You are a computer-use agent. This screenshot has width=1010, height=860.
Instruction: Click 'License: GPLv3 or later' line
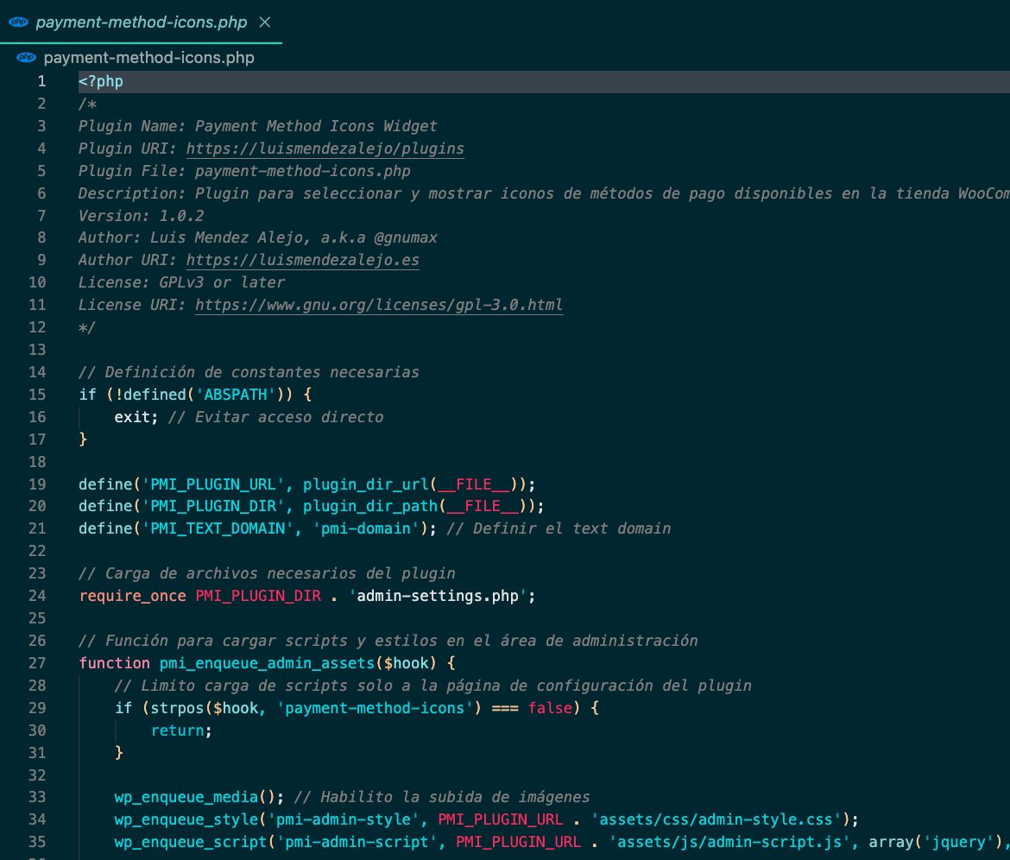tap(181, 282)
